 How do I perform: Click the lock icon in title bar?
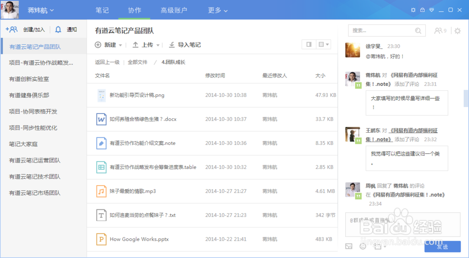tap(423, 10)
